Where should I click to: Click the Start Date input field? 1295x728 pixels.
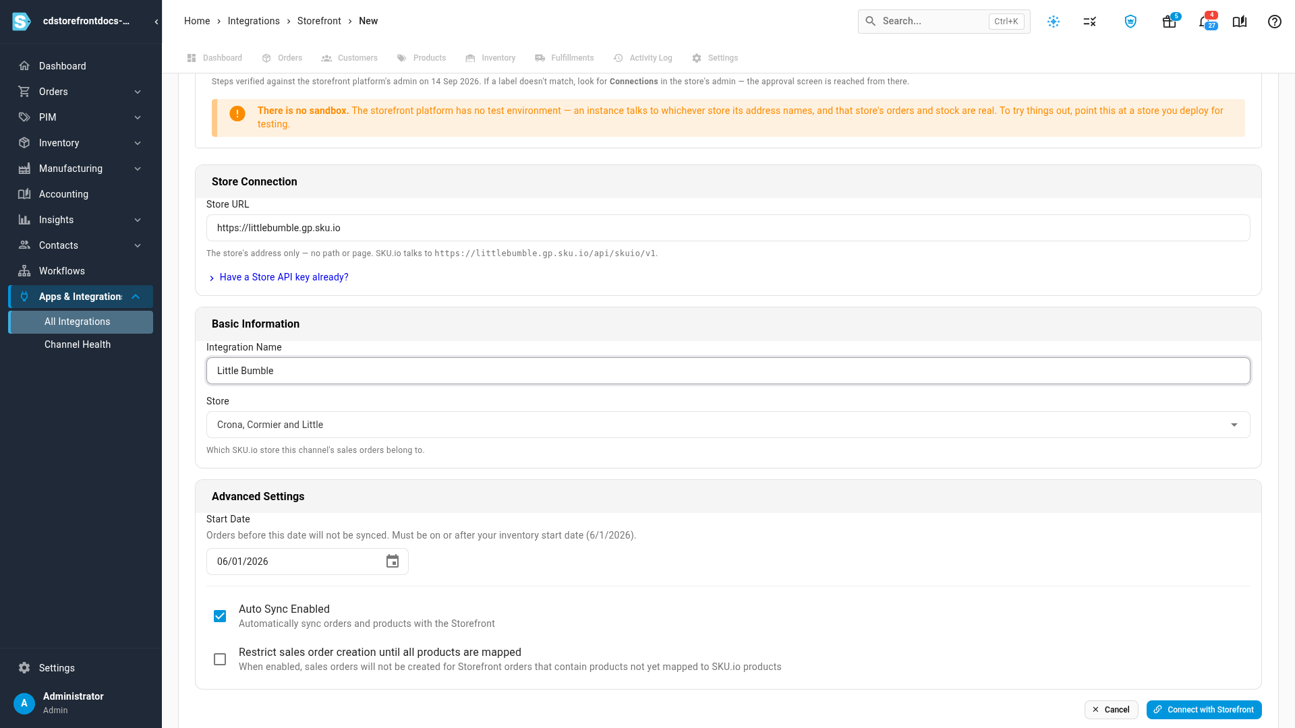(x=308, y=562)
